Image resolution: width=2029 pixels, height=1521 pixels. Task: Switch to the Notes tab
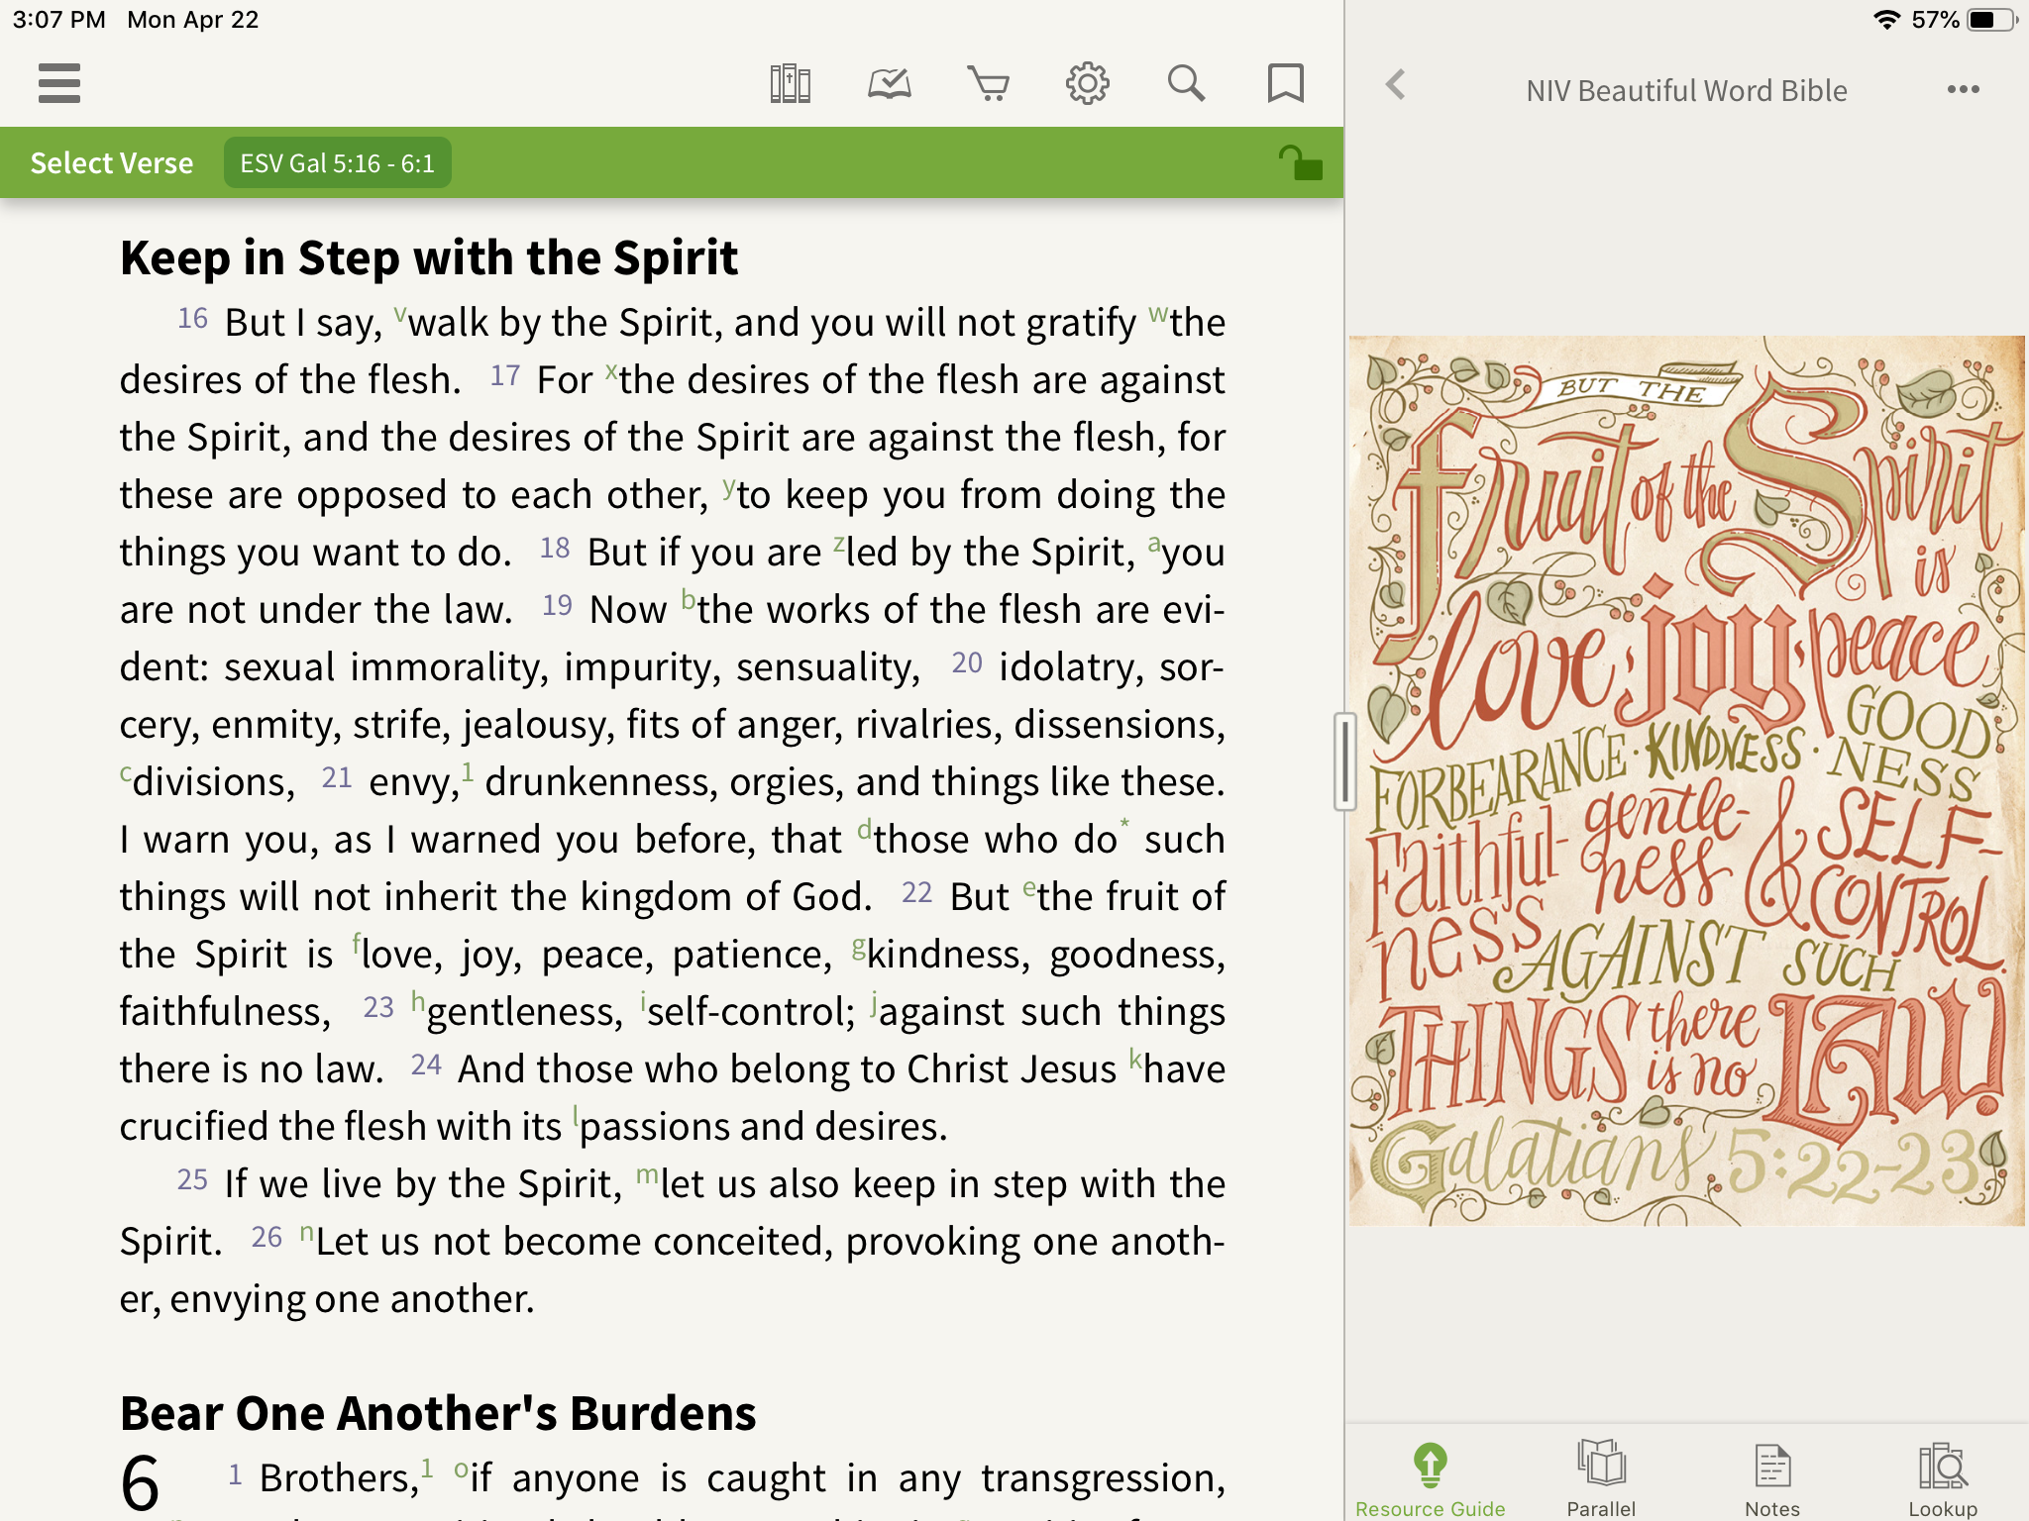(x=1772, y=1479)
